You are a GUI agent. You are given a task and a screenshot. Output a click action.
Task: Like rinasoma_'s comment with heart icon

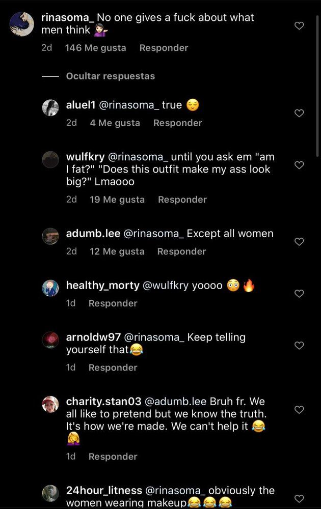tap(299, 25)
